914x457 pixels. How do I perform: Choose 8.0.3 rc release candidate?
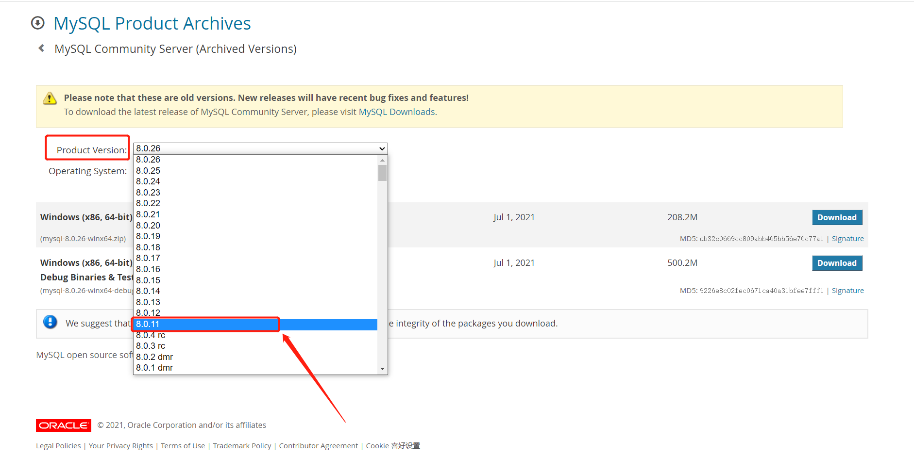coord(255,346)
